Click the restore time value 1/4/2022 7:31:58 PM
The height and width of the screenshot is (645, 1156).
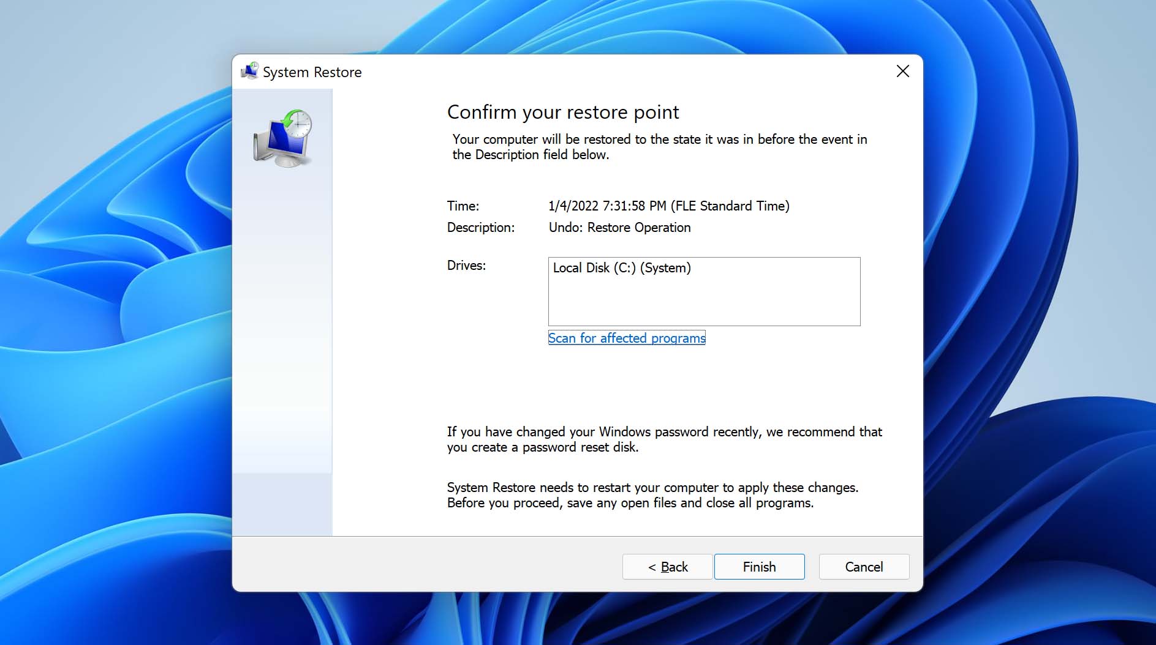[x=669, y=206]
